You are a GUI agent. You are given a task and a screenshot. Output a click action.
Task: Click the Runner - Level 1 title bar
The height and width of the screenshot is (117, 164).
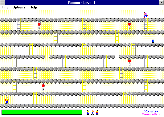click(82, 3)
